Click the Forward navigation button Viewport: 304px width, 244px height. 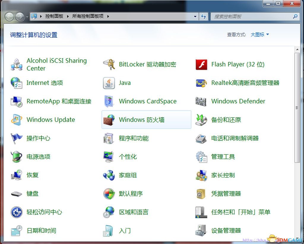pos(20,17)
